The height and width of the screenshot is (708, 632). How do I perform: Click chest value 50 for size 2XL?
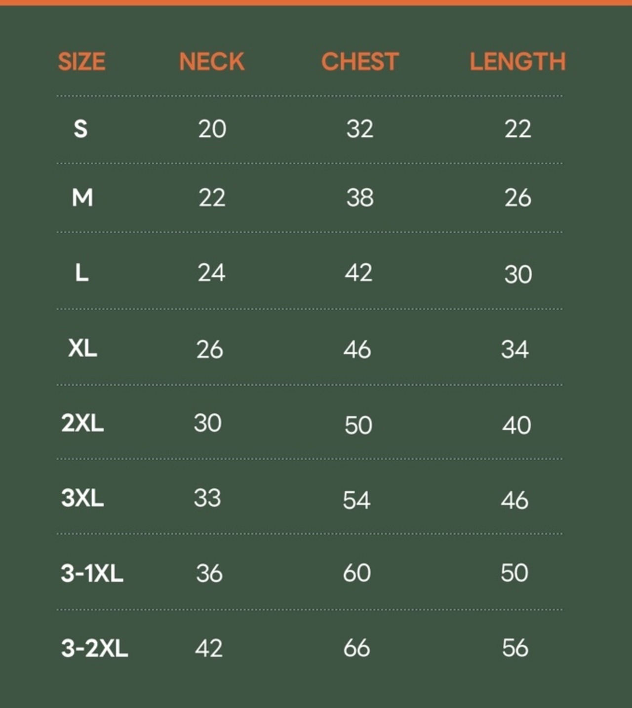click(x=358, y=425)
